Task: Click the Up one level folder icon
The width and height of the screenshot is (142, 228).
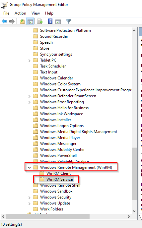Action: click(x=22, y=22)
